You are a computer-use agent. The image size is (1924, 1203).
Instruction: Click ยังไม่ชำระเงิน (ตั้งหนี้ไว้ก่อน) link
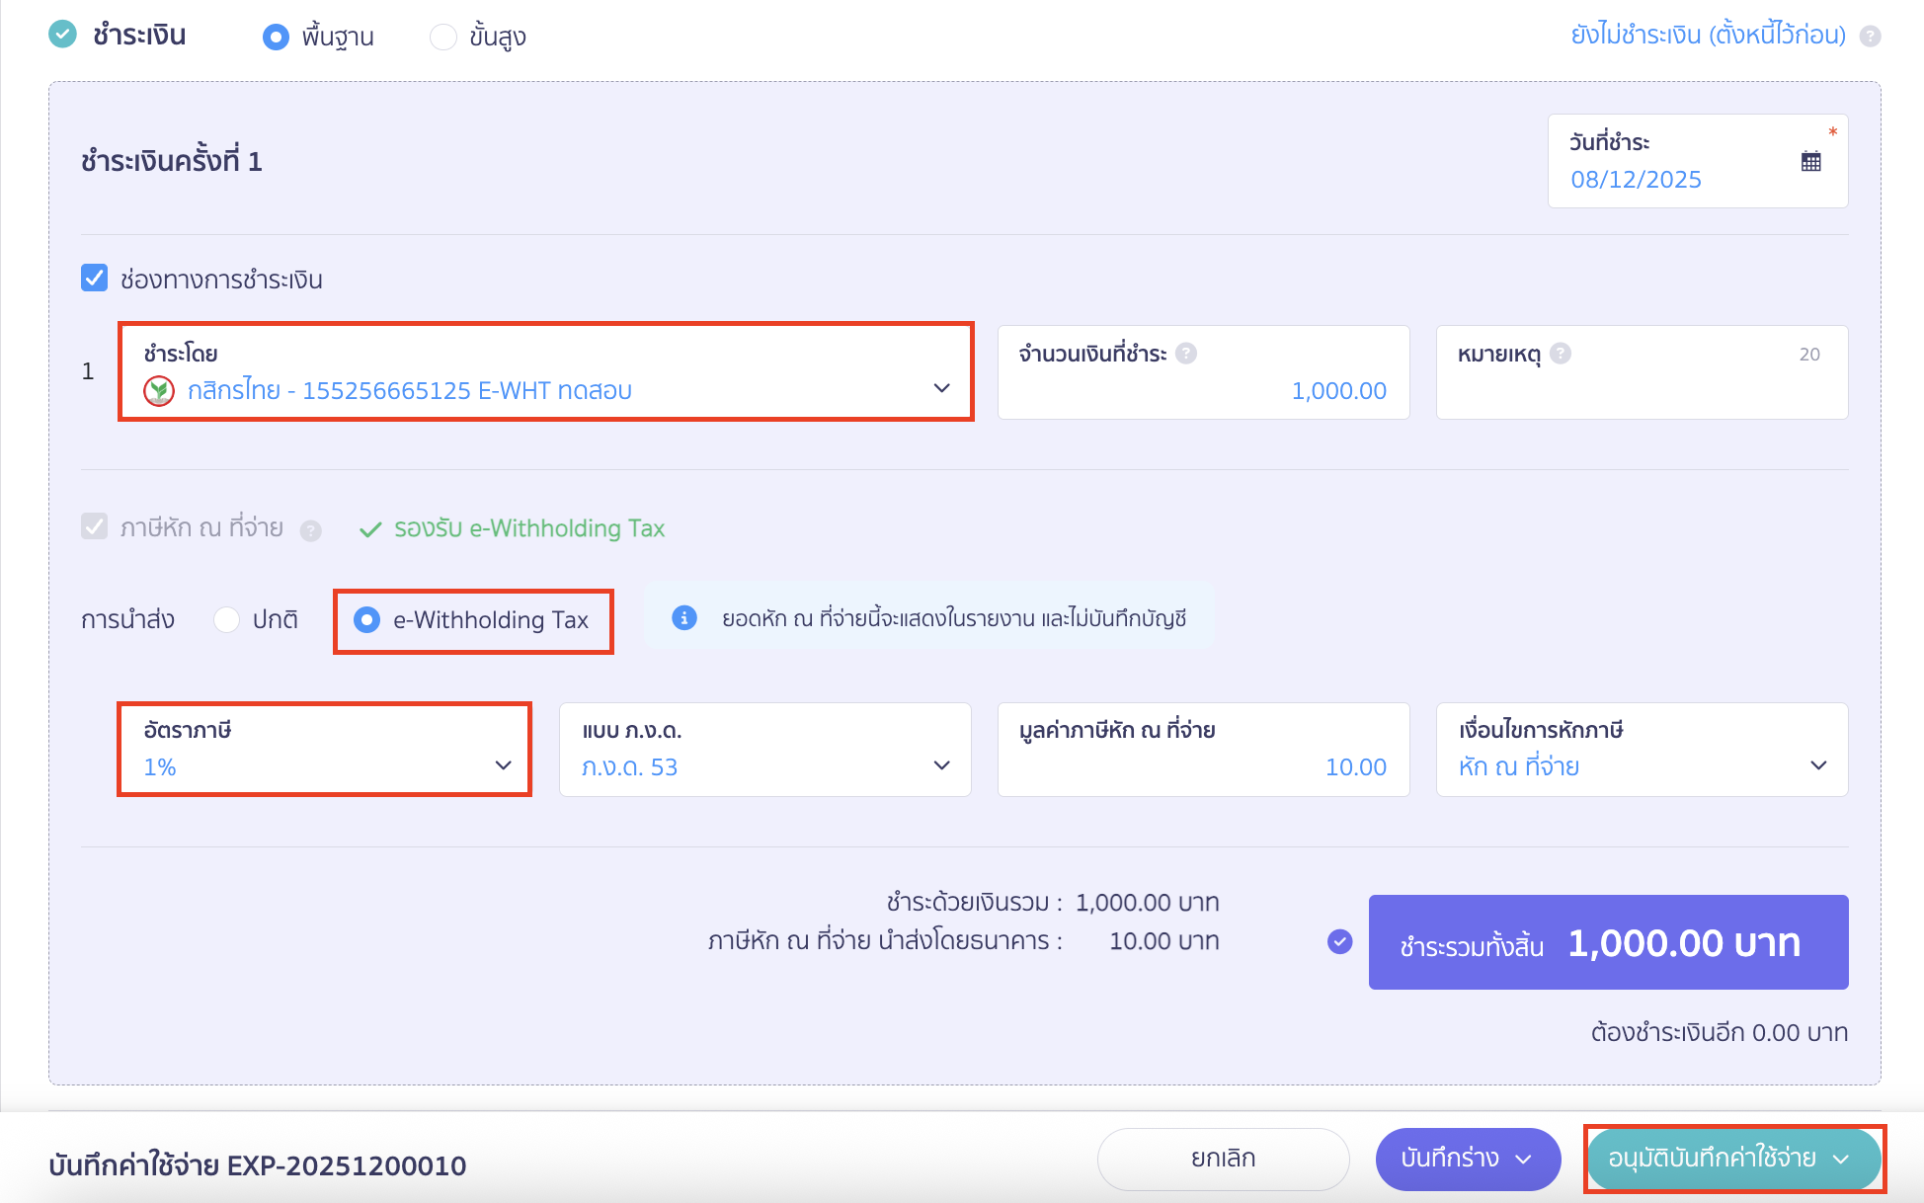tap(1708, 36)
